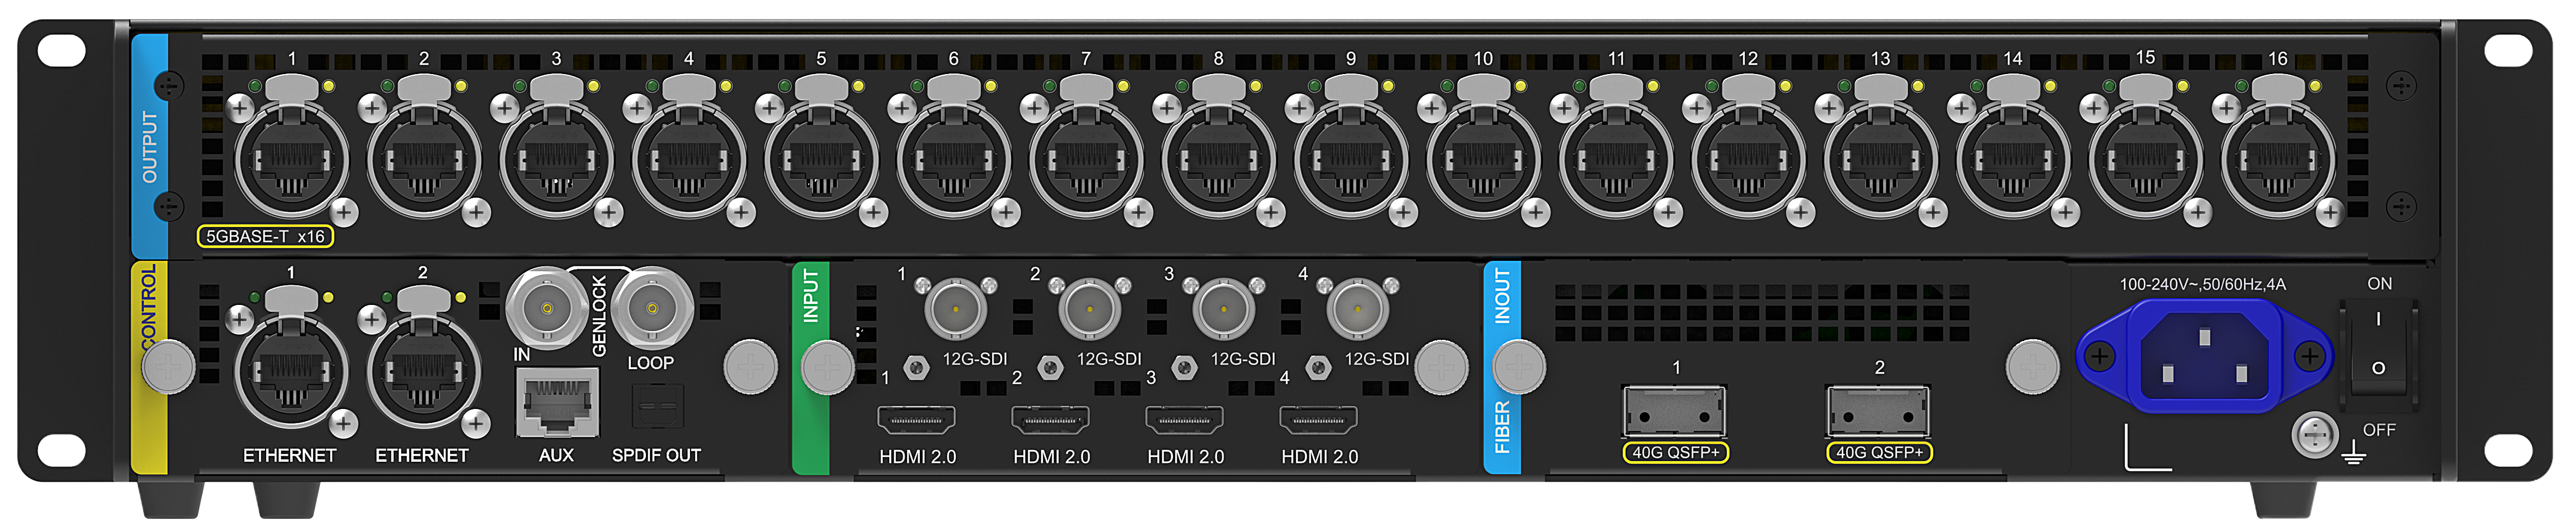Click the AUX RJ45 port
Image resolution: width=2576 pixels, height=532 pixels.
557,402
